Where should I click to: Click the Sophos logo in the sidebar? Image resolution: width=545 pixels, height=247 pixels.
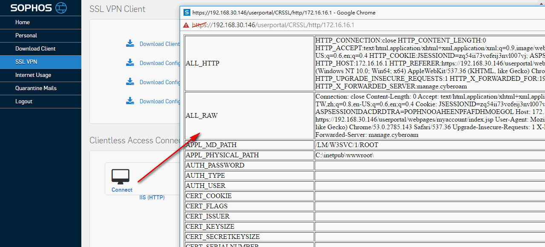click(39, 8)
